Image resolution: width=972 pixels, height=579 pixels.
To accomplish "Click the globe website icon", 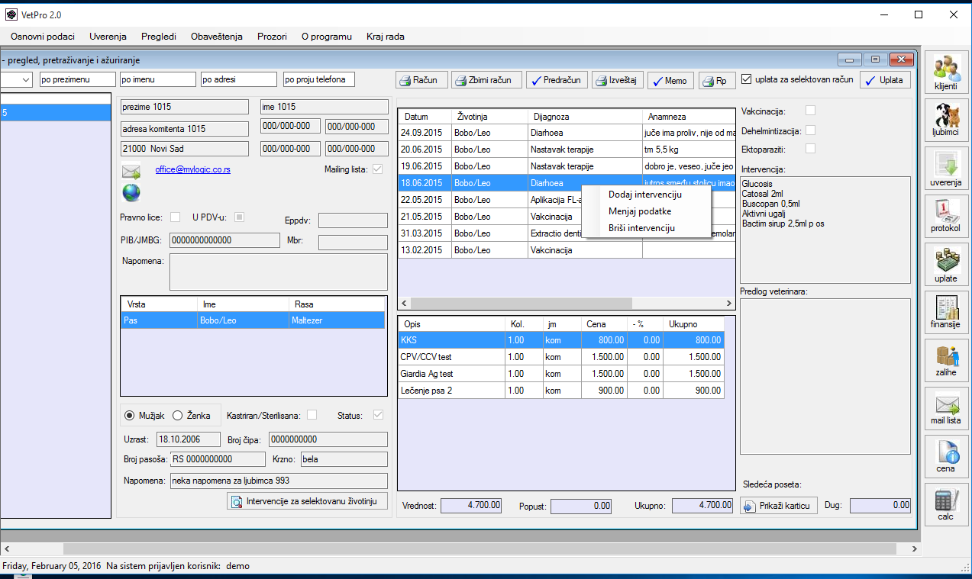I will tap(131, 192).
